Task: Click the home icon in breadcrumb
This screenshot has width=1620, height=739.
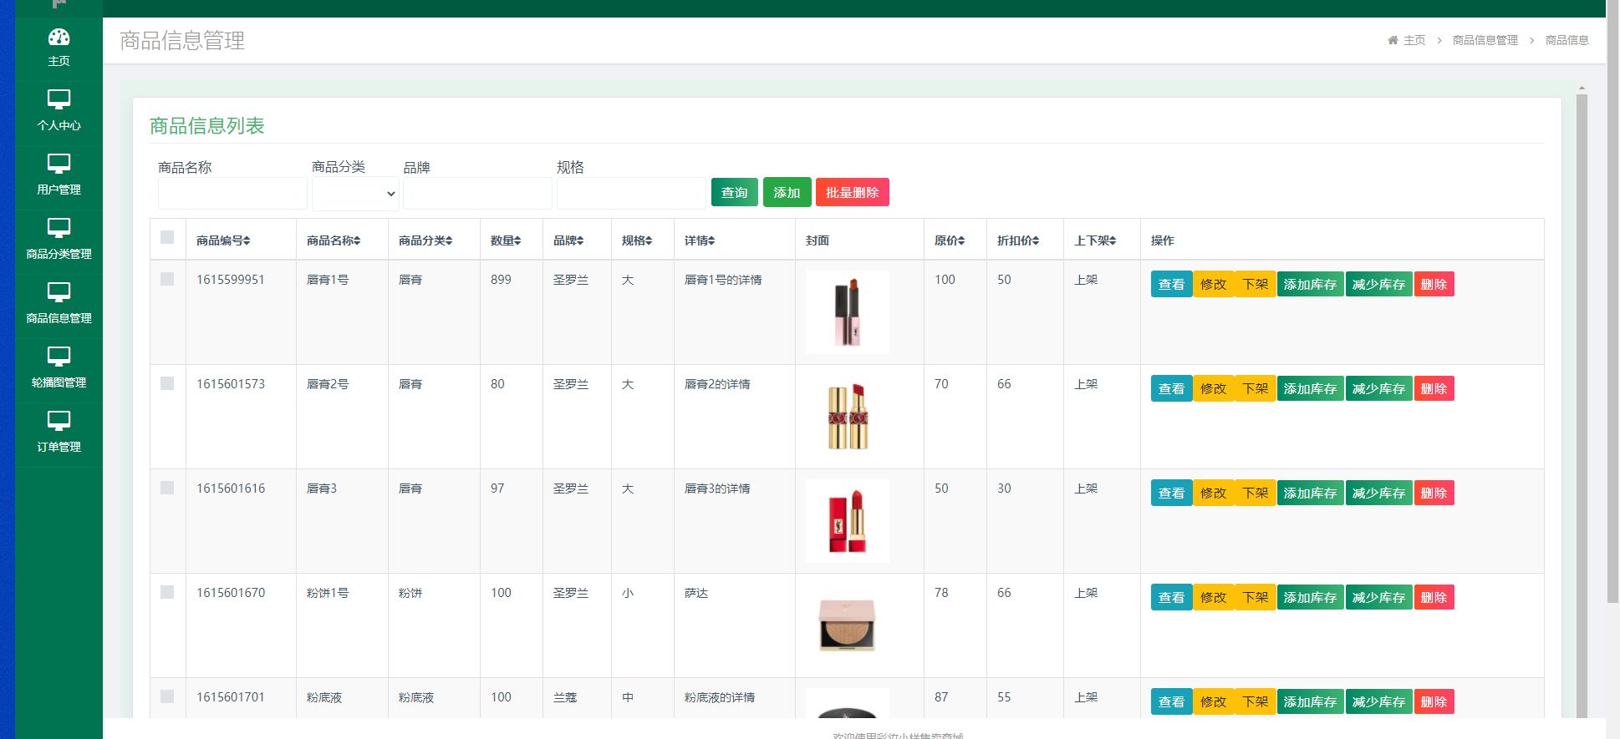Action: pos(1393,40)
